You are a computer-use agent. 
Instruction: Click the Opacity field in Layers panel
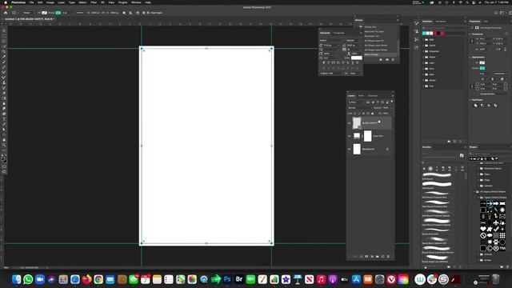pos(386,108)
